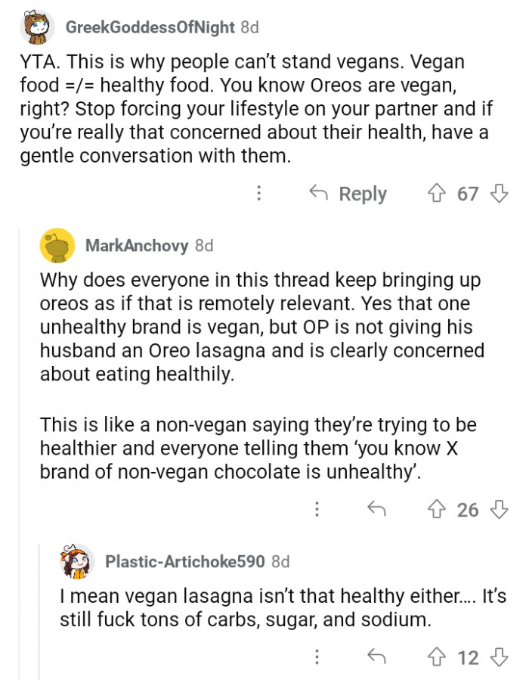The height and width of the screenshot is (680, 529).
Task: Open MarkAnchovy's user profile
Action: click(138, 246)
